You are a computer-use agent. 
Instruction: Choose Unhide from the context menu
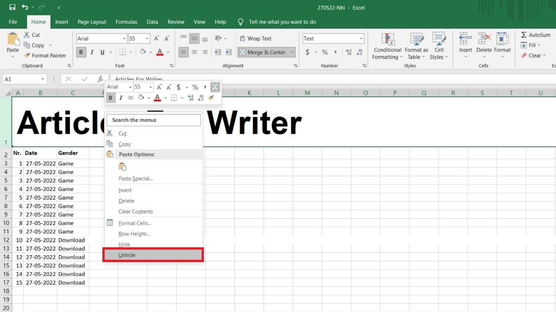(x=126, y=255)
